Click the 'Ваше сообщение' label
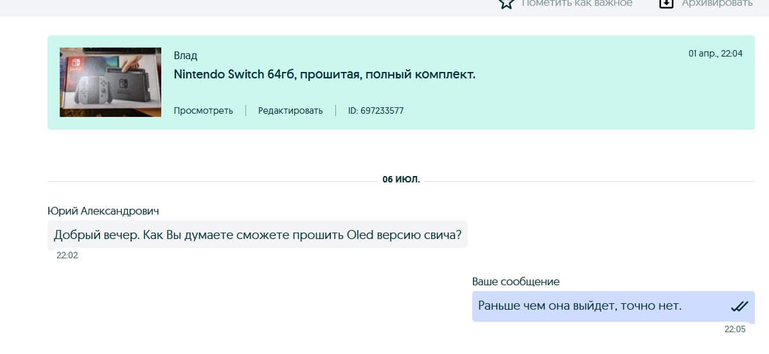This screenshot has width=769, height=354. coord(515,282)
